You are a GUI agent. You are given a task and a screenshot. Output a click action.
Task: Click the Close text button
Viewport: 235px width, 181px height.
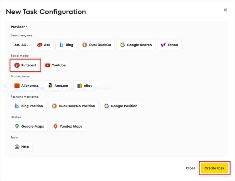(x=191, y=168)
